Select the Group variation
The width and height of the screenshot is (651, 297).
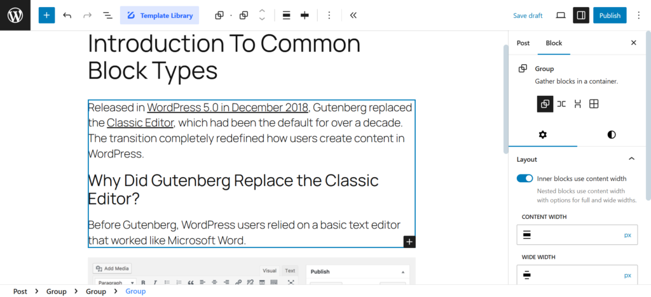click(545, 104)
